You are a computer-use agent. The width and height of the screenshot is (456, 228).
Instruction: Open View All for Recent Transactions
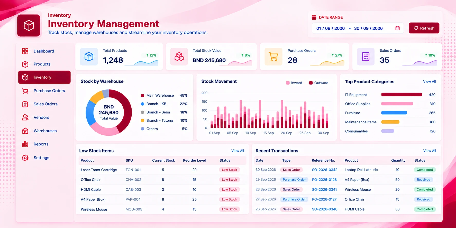coord(430,151)
